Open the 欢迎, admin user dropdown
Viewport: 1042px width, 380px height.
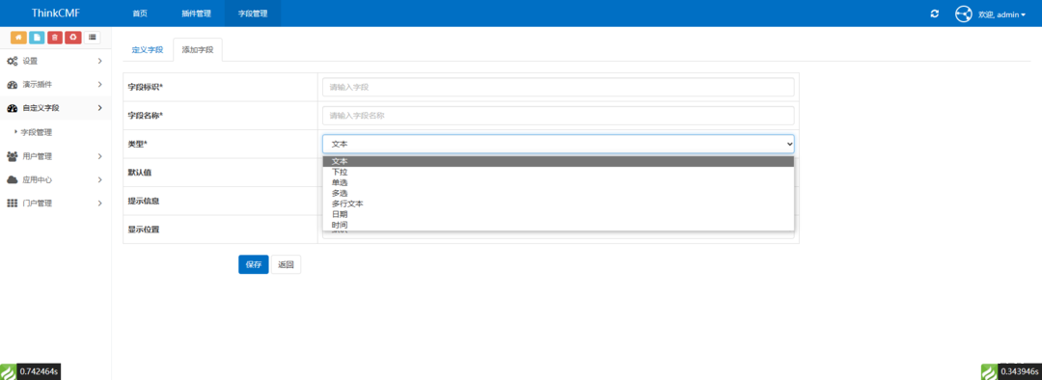[1001, 14]
